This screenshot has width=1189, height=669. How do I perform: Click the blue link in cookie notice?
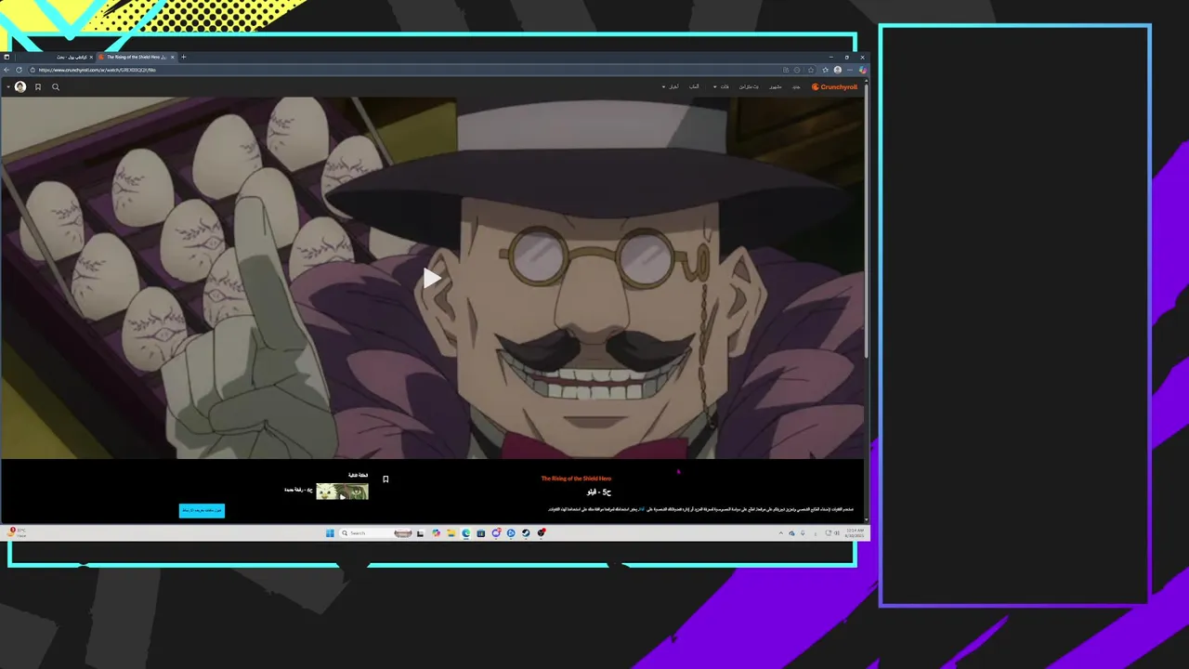(x=641, y=509)
